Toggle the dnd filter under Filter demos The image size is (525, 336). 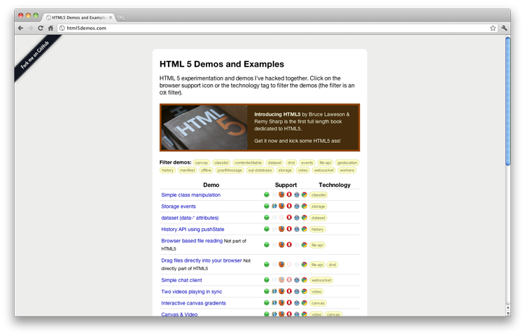(291, 162)
